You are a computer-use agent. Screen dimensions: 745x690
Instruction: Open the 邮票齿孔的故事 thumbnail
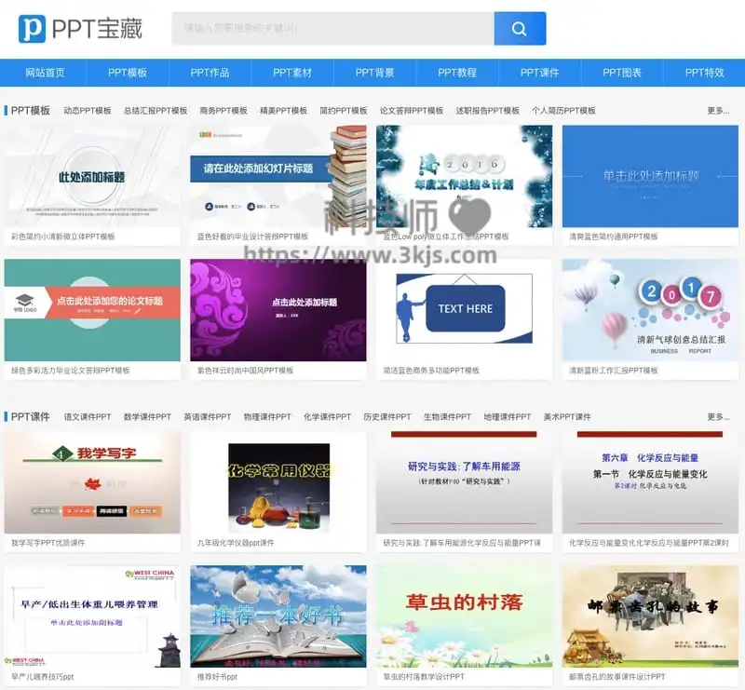pyautogui.click(x=650, y=616)
